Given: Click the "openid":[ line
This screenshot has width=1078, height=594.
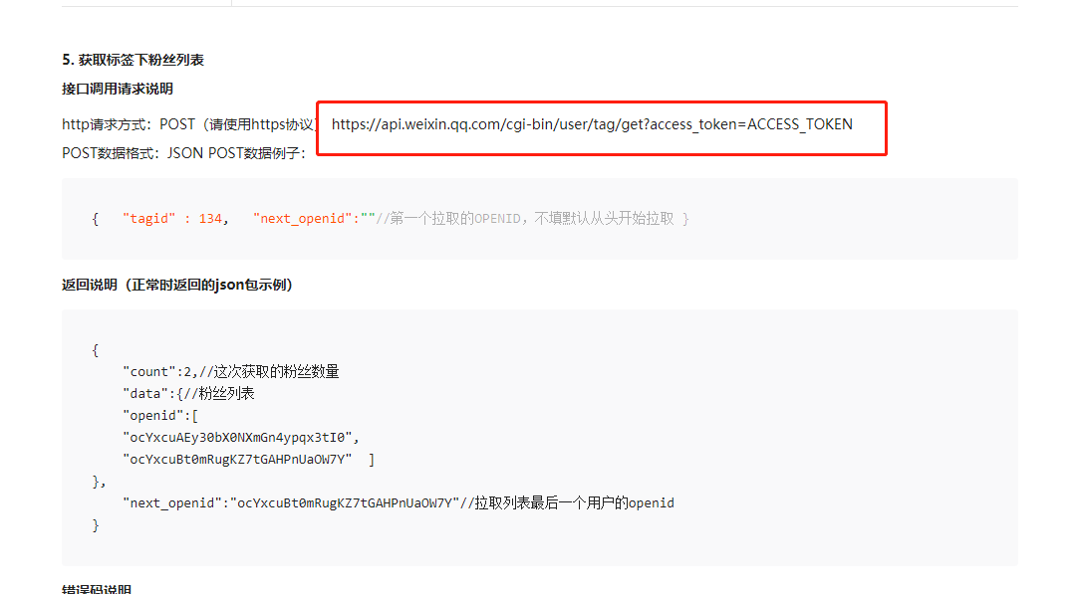Looking at the screenshot, I should click(x=160, y=416).
